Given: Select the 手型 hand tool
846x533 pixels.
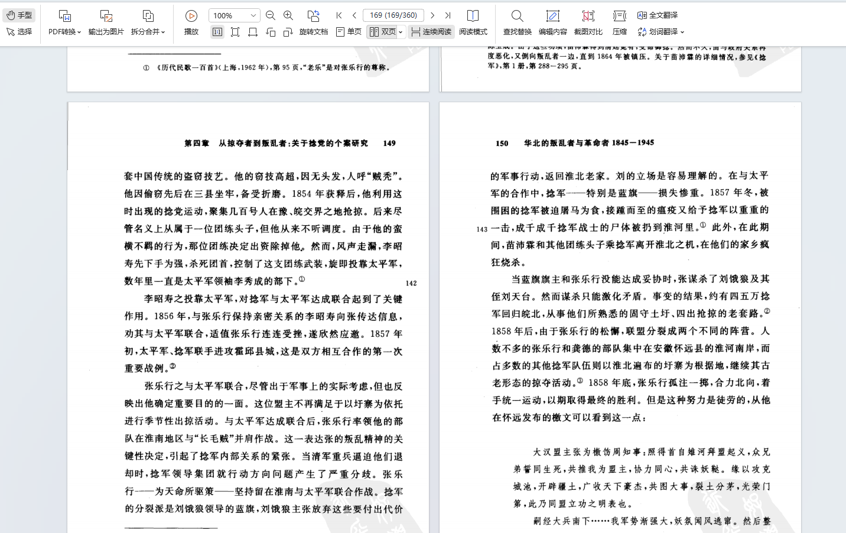Looking at the screenshot, I should click(19, 15).
